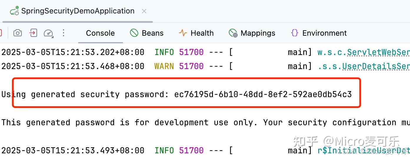The height and width of the screenshot is (158, 410).
Task: Open the w.s.c.ServletWebSer class link
Action: pyautogui.click(x=364, y=52)
